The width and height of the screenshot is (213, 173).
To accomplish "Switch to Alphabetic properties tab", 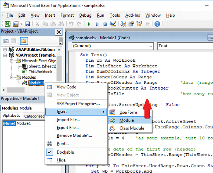I will point(12,116).
